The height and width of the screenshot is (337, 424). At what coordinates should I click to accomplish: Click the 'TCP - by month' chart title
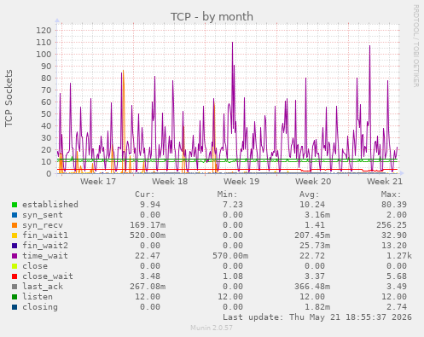coord(212,16)
